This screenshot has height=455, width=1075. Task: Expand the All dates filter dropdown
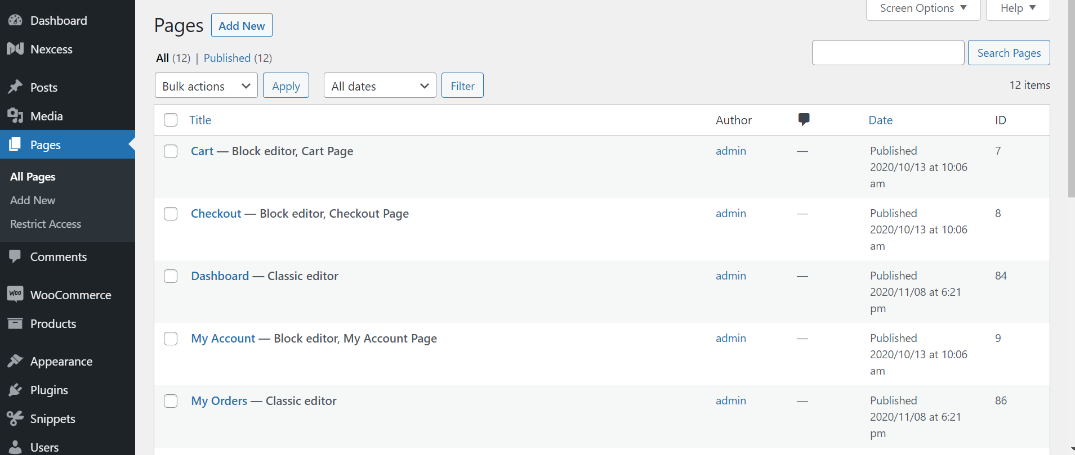coord(380,85)
